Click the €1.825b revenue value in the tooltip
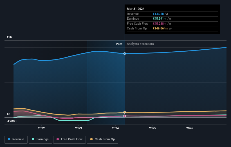 (158, 14)
